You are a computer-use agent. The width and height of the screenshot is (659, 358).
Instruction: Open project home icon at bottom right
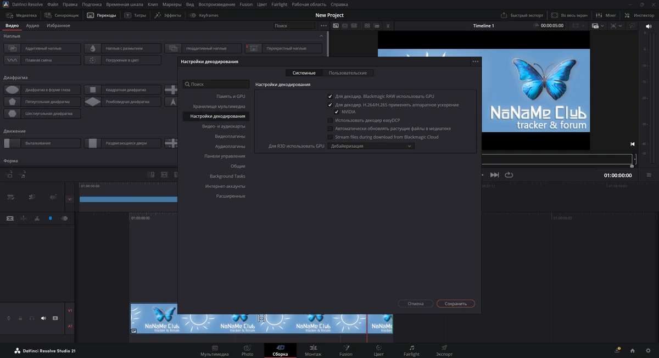click(x=632, y=350)
